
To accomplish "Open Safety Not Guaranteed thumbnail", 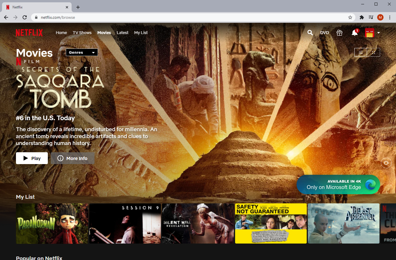I will click(x=271, y=223).
